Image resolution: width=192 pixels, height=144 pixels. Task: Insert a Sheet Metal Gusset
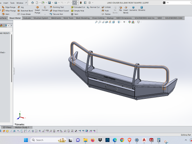tap(59, 11)
